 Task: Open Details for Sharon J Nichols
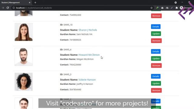[x=156, y=27]
